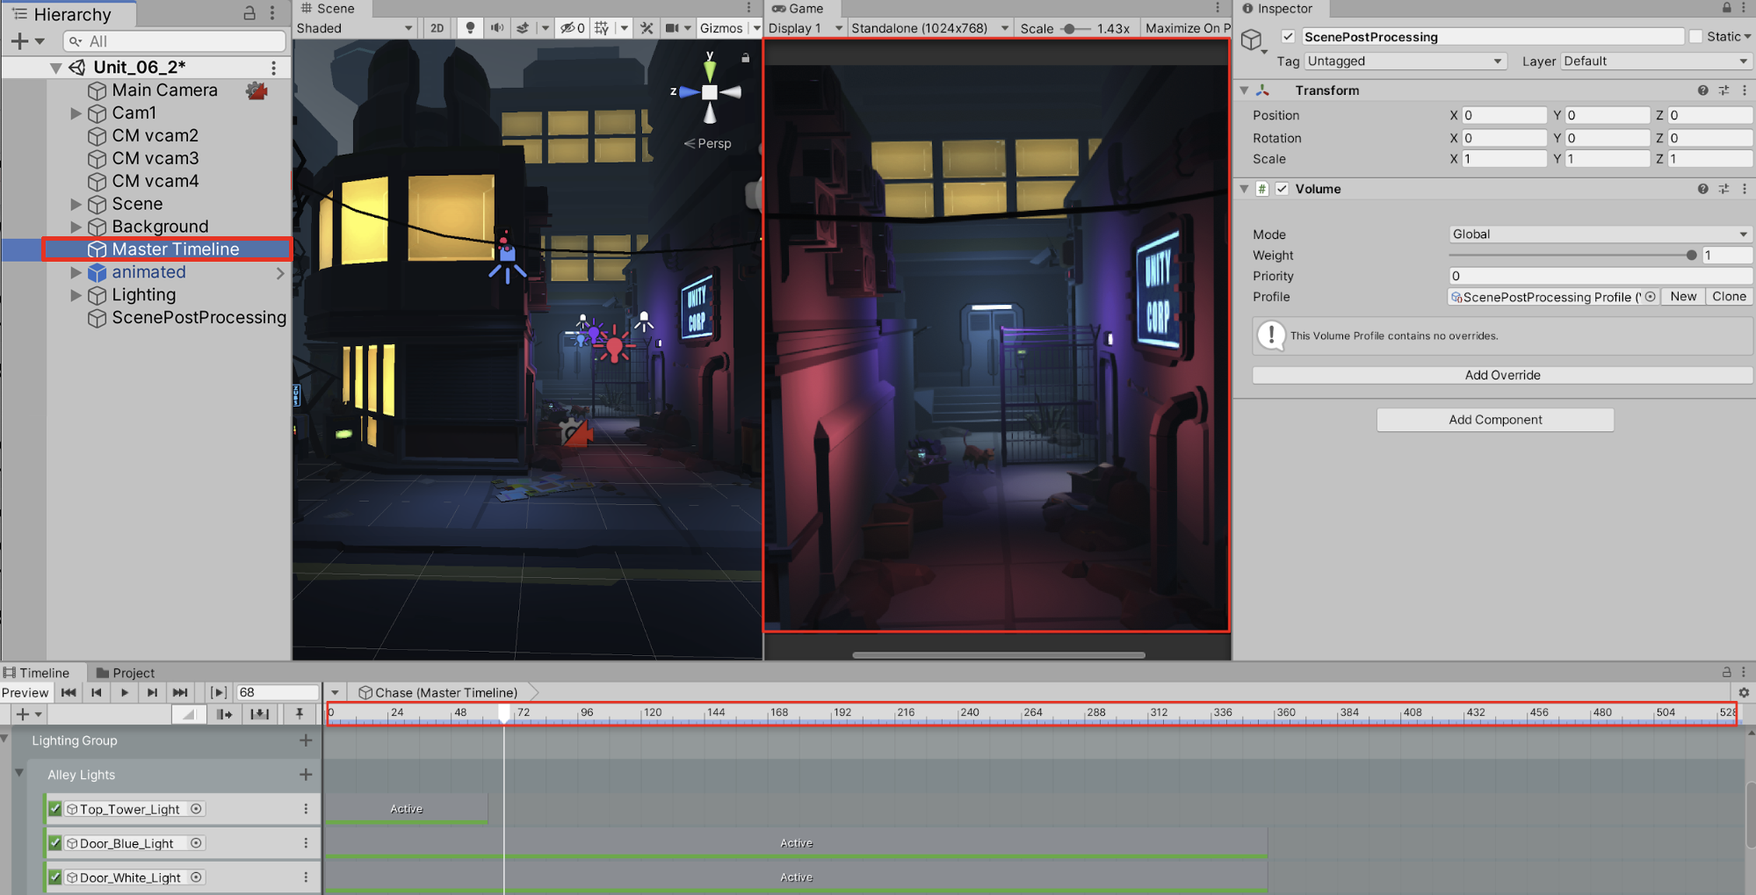Toggle the Static checkbox
Screen dimensions: 1756x895
(x=1695, y=37)
